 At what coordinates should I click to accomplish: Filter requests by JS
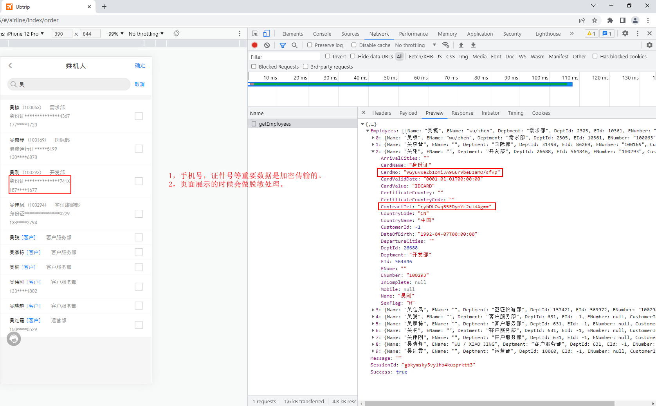(440, 56)
